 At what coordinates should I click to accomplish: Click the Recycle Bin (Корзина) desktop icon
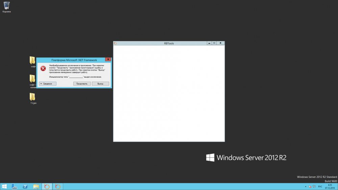click(6, 6)
